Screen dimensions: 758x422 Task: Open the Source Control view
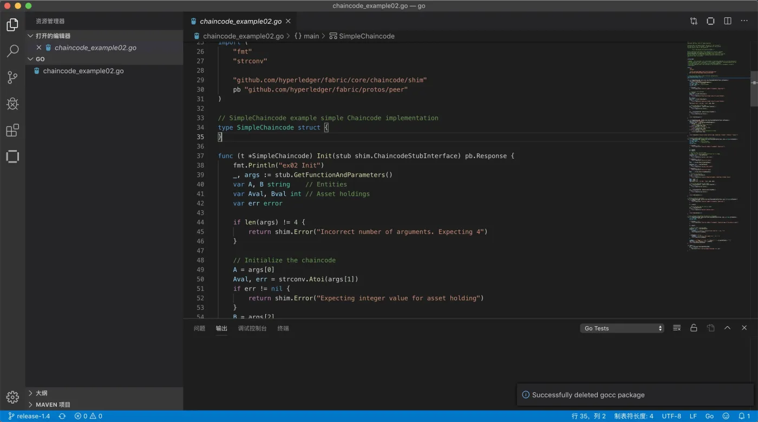(12, 77)
